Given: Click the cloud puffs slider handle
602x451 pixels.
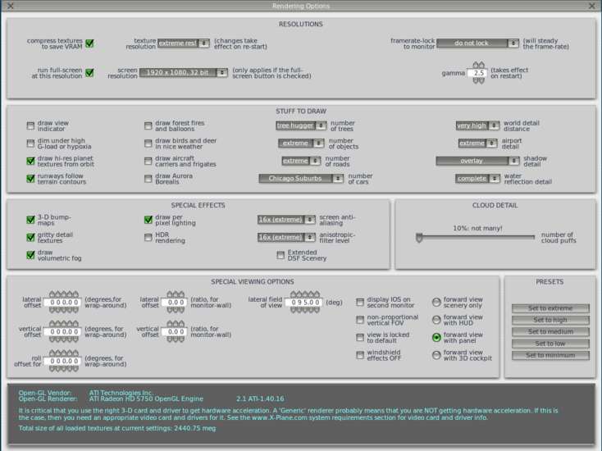Looking at the screenshot, I should tap(419, 238).
